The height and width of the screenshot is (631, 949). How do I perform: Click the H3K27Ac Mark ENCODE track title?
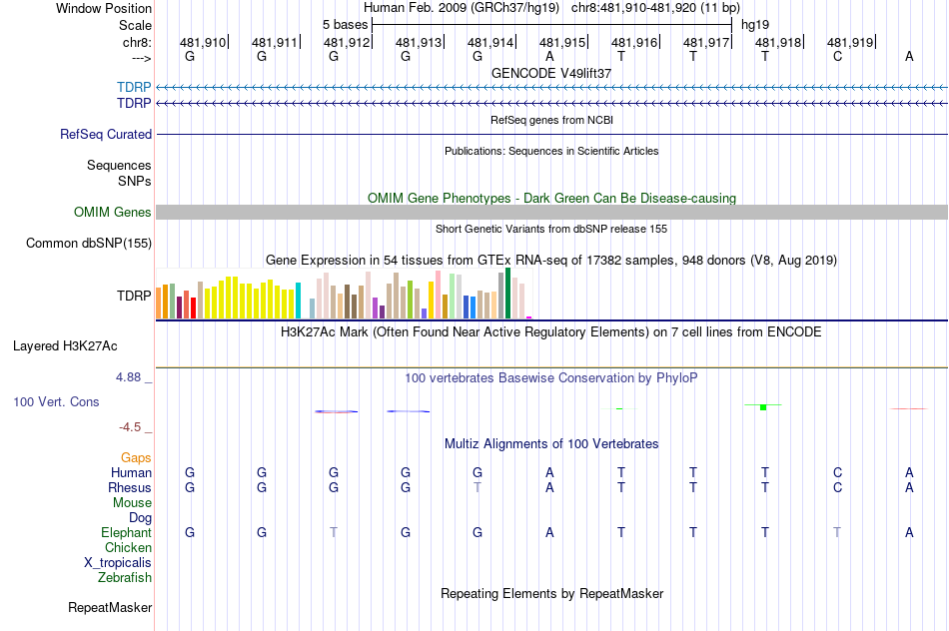(x=551, y=332)
